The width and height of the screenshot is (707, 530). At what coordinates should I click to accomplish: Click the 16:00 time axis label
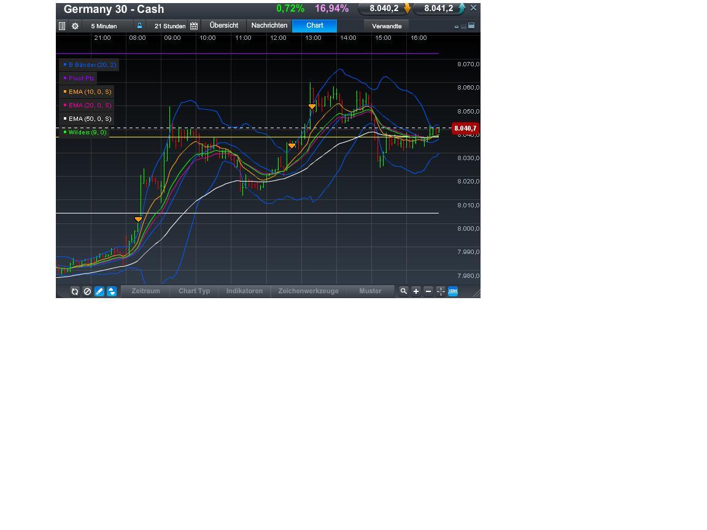tap(419, 38)
